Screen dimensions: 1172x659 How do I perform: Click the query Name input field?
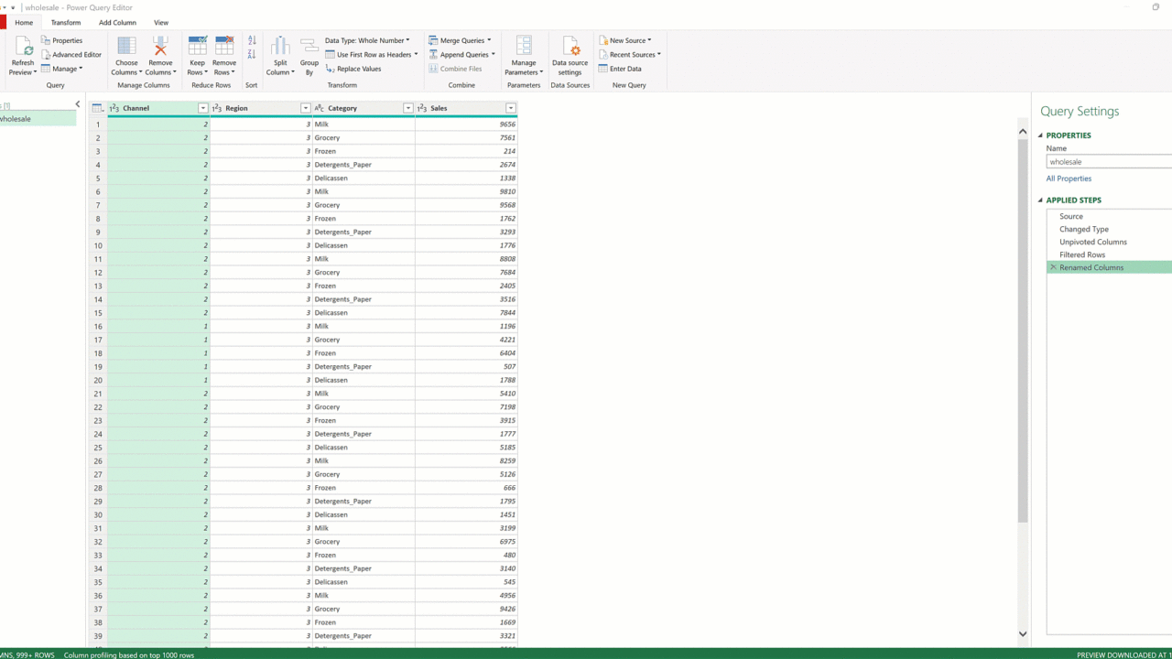click(1108, 162)
